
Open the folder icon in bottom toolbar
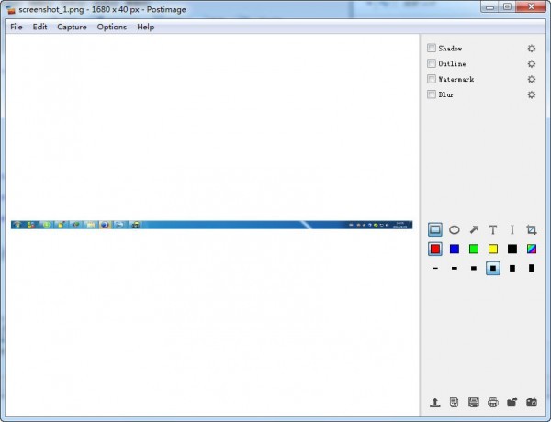[512, 403]
